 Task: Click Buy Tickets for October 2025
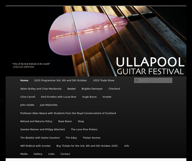pos(87,146)
